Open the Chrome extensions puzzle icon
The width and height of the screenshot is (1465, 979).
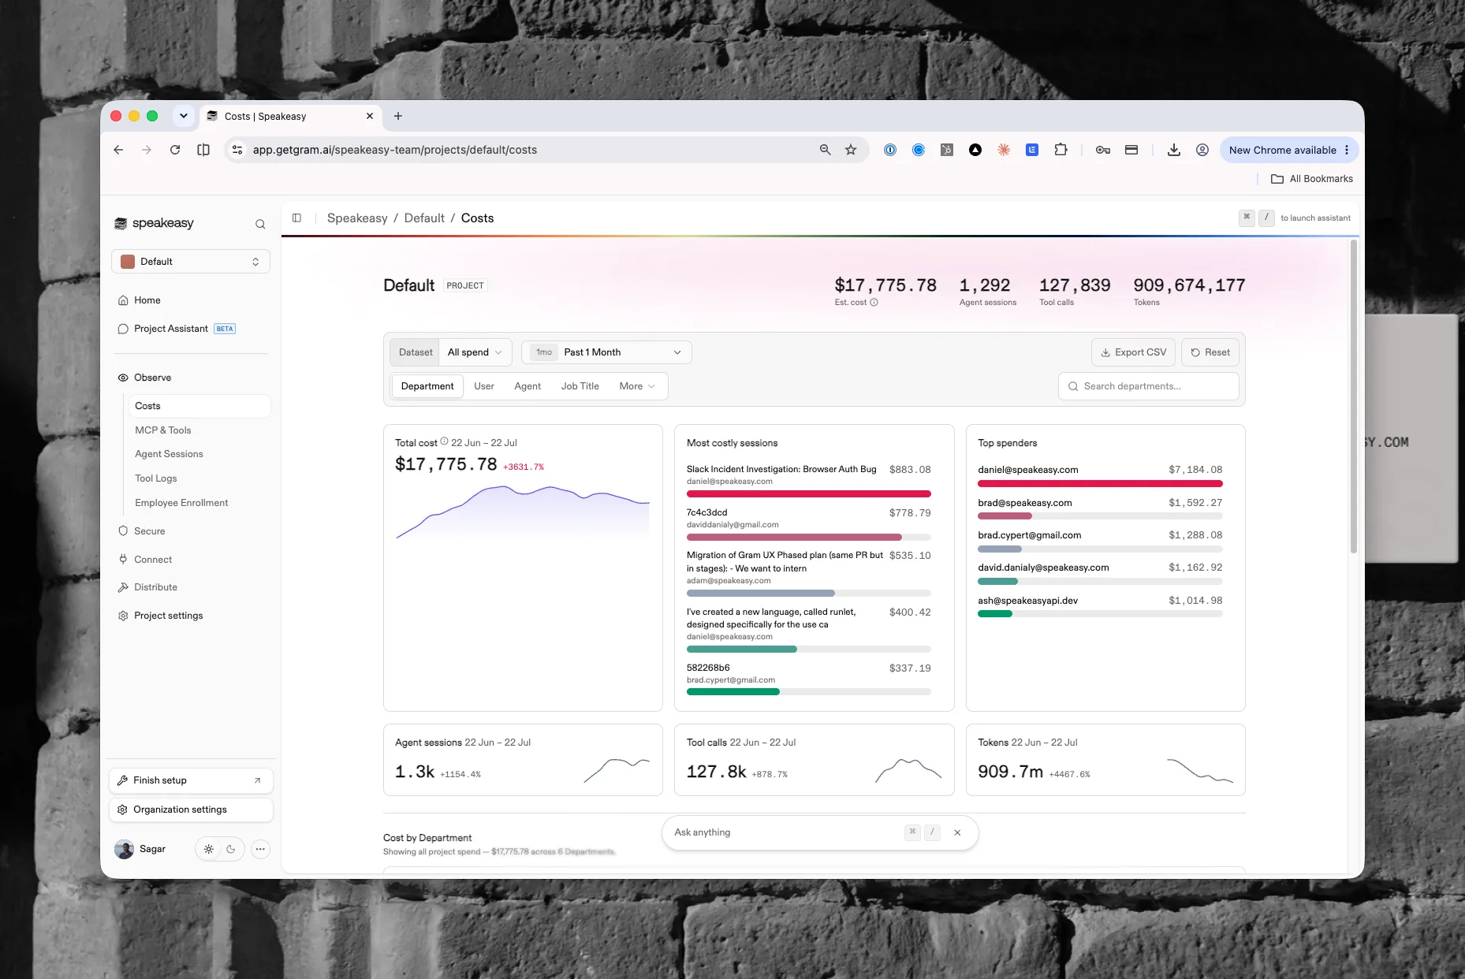(1061, 150)
